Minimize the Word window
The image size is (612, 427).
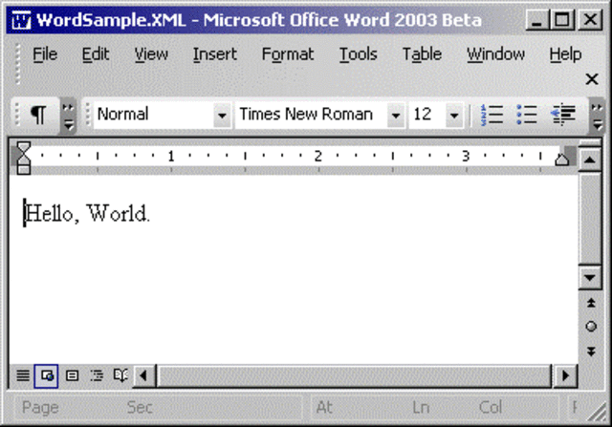point(537,19)
